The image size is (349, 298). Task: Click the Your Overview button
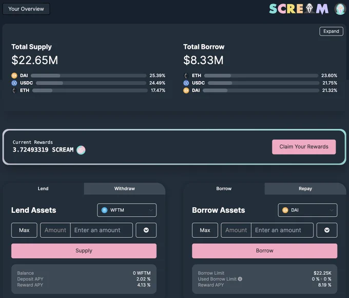(26, 9)
